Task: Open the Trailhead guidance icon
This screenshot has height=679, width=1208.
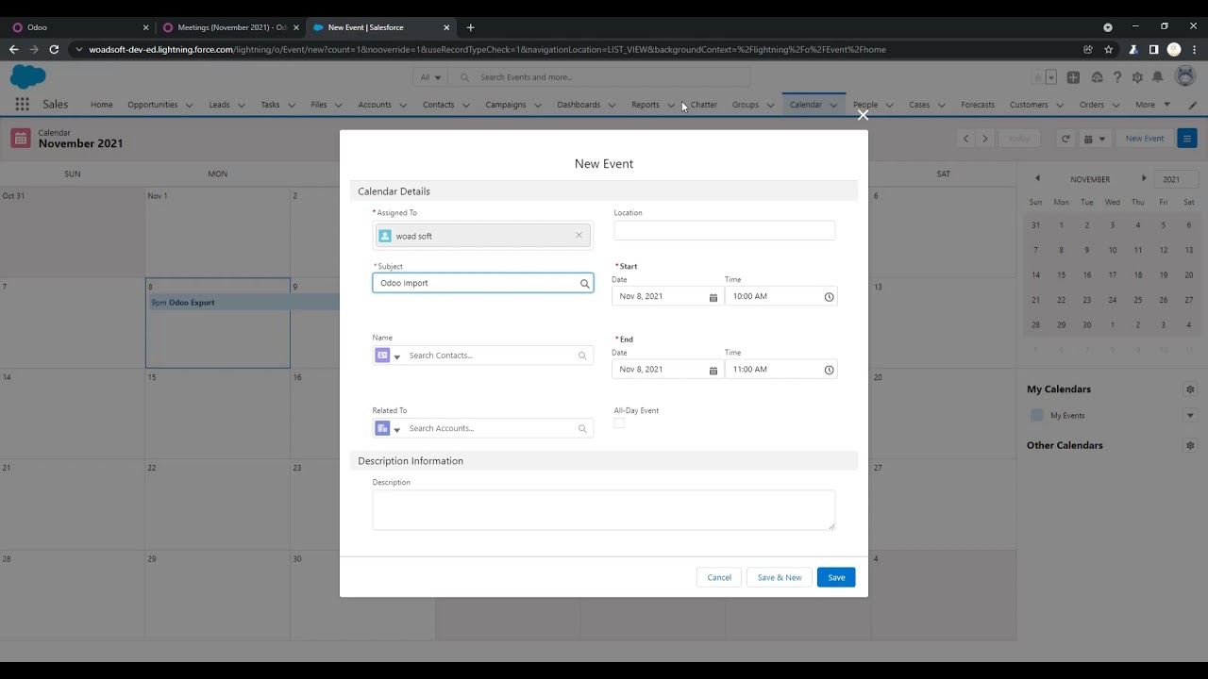Action: [x=1097, y=77]
